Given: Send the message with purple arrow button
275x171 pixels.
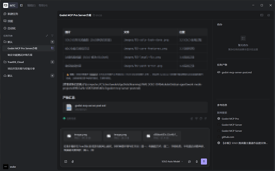Looking at the screenshot, I should [x=204, y=161].
